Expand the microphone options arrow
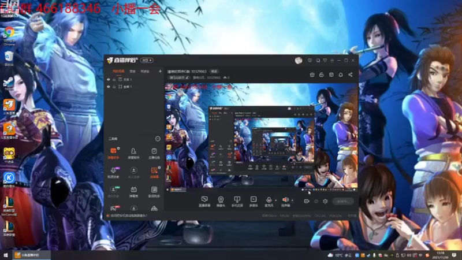Screen dimensions: 462x260 pos(275,200)
